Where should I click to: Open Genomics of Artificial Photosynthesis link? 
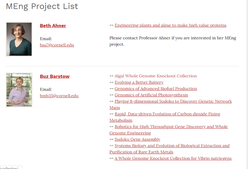(x=151, y=95)
